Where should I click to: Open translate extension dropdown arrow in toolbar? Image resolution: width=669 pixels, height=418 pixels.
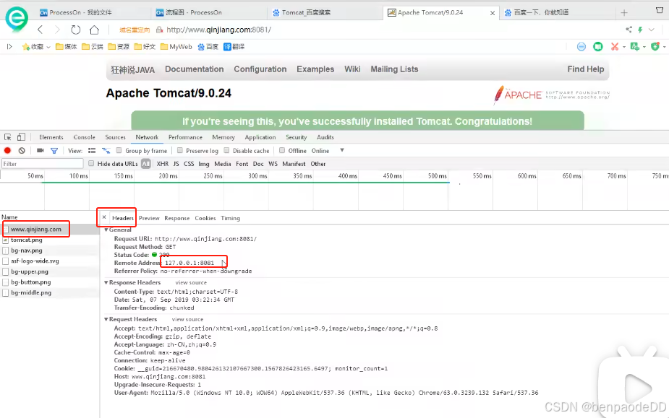[x=644, y=47]
